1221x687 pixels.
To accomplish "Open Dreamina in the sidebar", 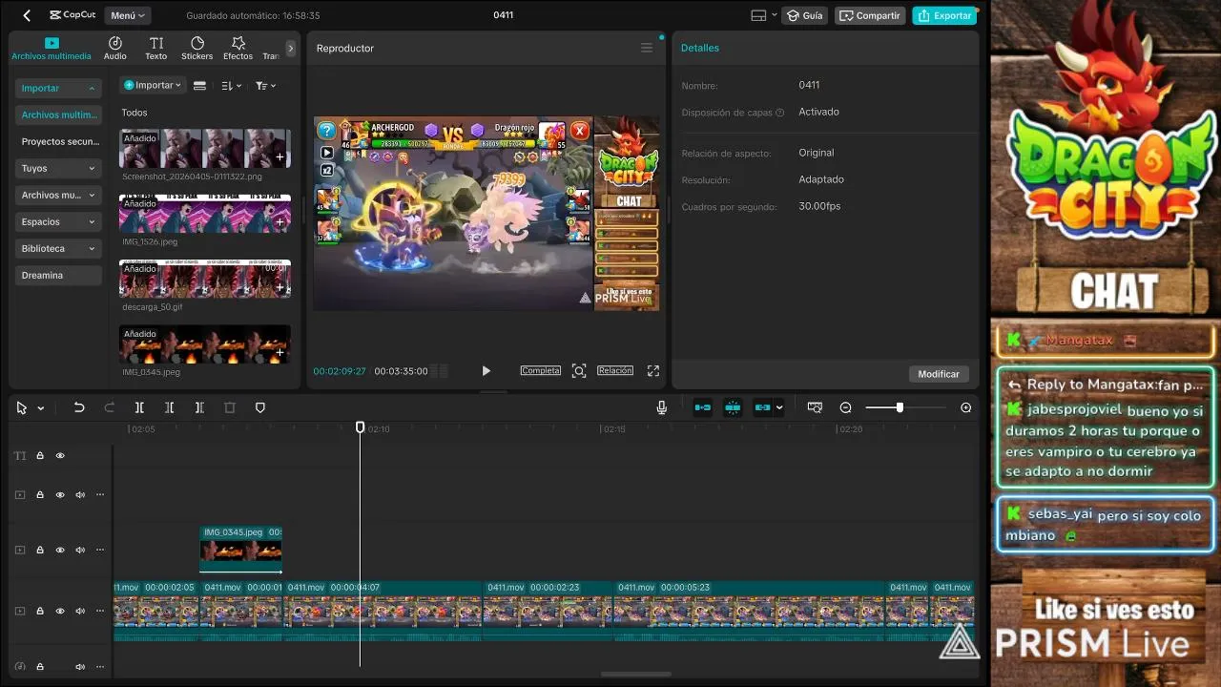I will click(x=58, y=275).
